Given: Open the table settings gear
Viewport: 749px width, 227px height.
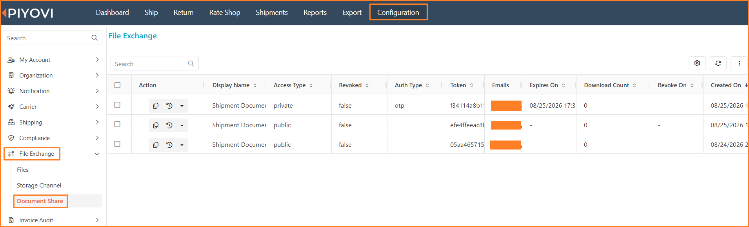Looking at the screenshot, I should pyautogui.click(x=697, y=63).
